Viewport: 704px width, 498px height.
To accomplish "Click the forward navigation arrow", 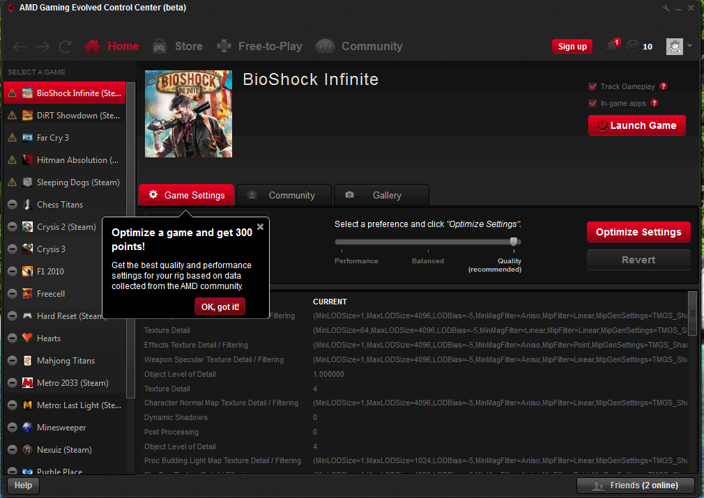I will [43, 47].
